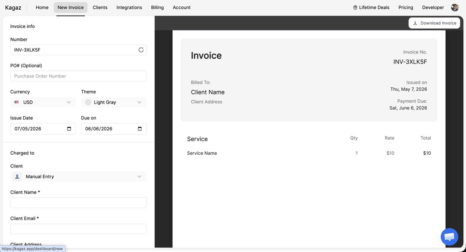466x252 pixels.
Task: Click the Invoice heading in the preview
Action: (x=206, y=55)
